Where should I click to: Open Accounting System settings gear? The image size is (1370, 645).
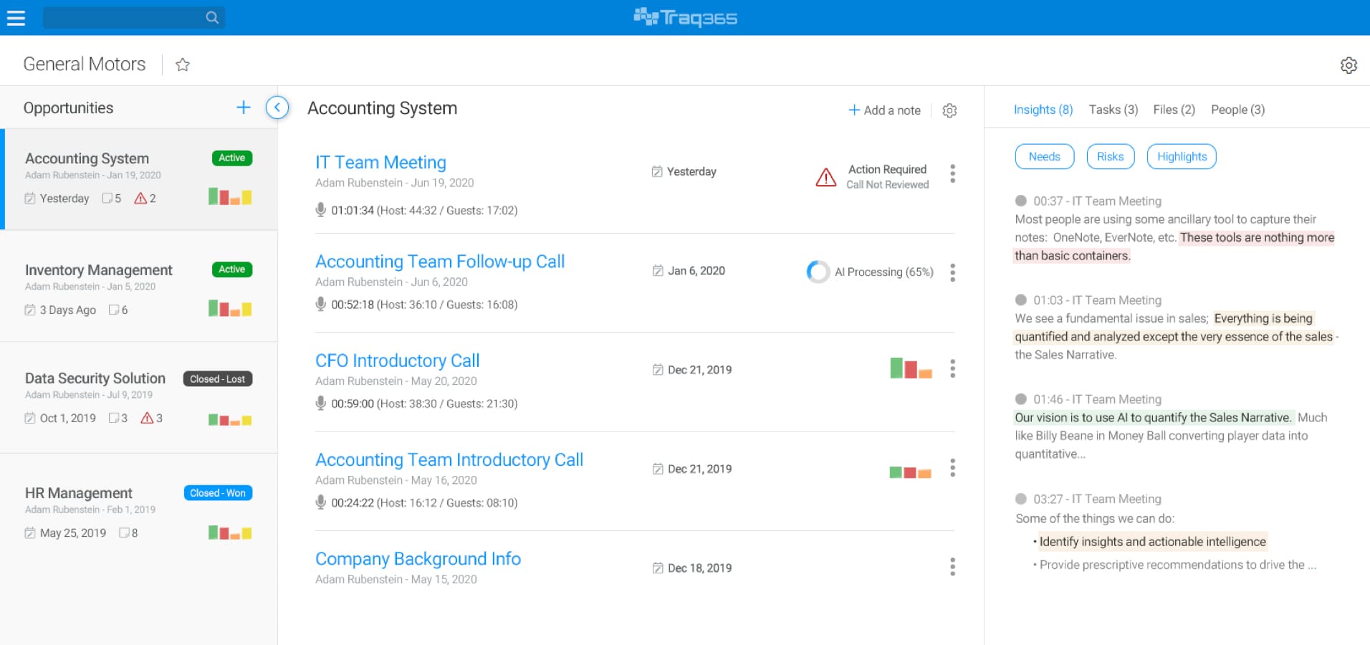click(x=949, y=110)
